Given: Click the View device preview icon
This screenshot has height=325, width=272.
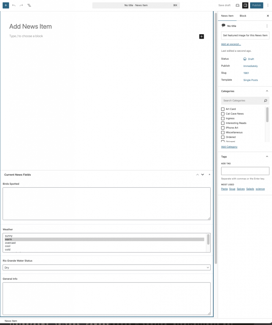Looking at the screenshot, I should tap(237, 5).
